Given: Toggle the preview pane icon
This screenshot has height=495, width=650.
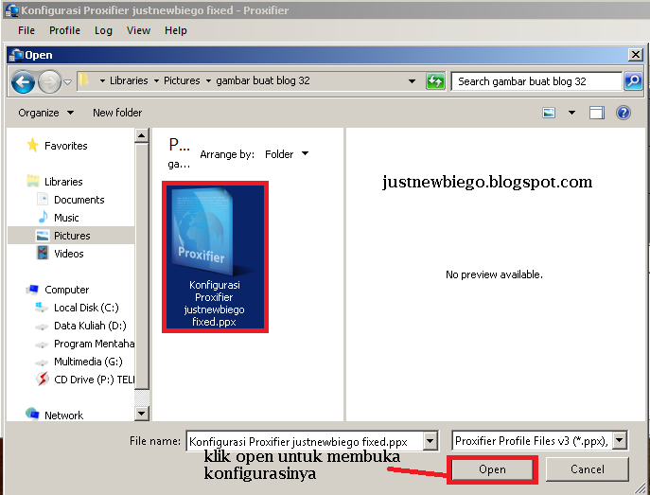Looking at the screenshot, I should (597, 113).
